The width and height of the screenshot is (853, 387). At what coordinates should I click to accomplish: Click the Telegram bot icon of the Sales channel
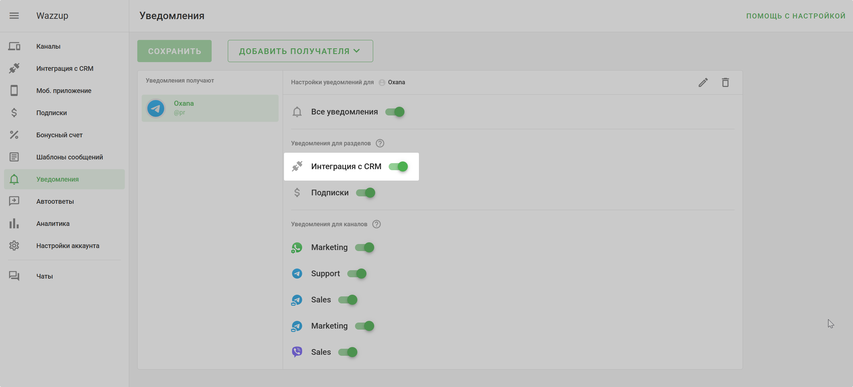297,300
